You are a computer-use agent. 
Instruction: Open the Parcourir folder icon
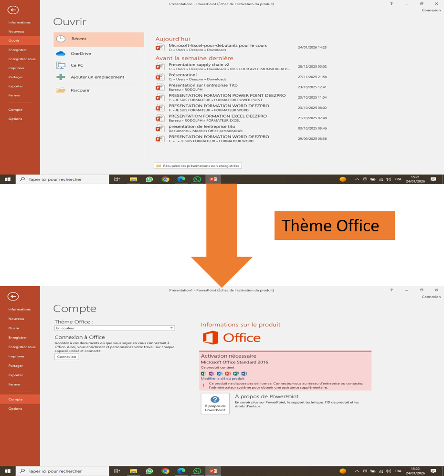(x=61, y=90)
